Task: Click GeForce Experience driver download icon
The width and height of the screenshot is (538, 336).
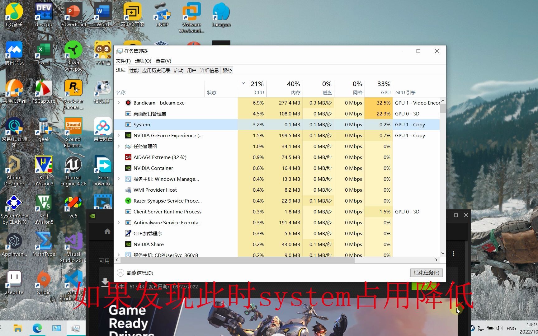Action: [105, 282]
